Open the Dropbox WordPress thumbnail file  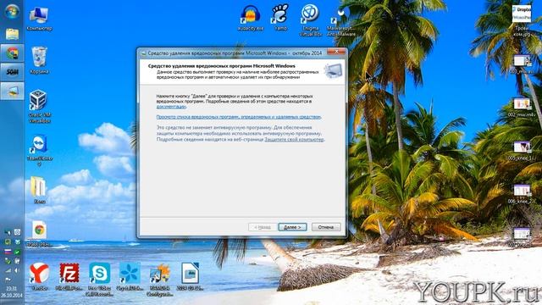pos(522,20)
